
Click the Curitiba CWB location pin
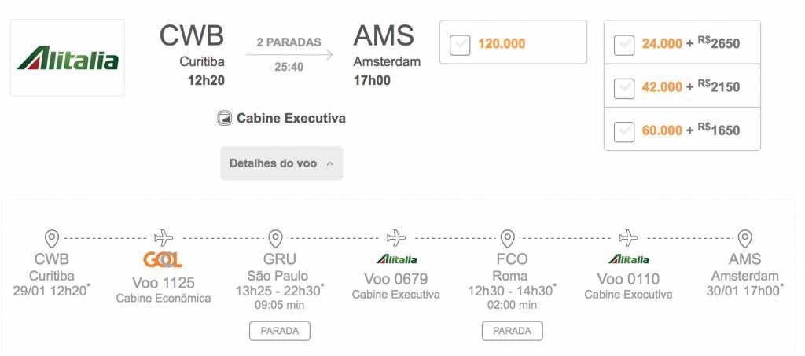point(52,238)
